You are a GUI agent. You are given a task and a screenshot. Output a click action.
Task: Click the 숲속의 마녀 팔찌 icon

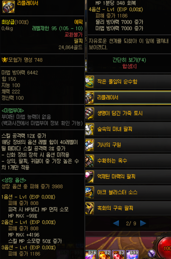(90, 129)
